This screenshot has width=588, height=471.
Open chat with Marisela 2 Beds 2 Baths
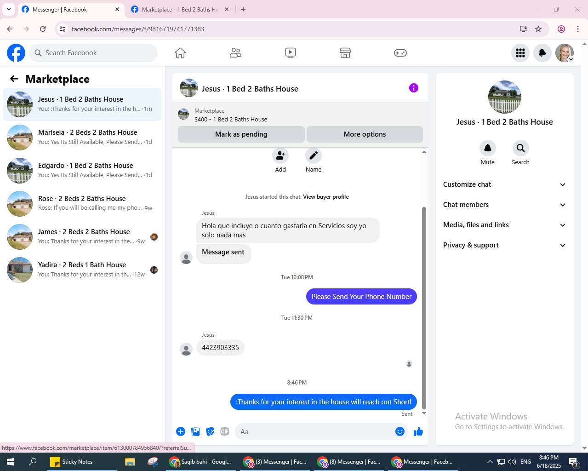tap(82, 138)
